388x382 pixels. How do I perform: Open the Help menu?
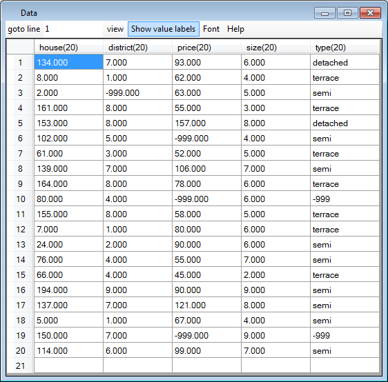point(235,29)
